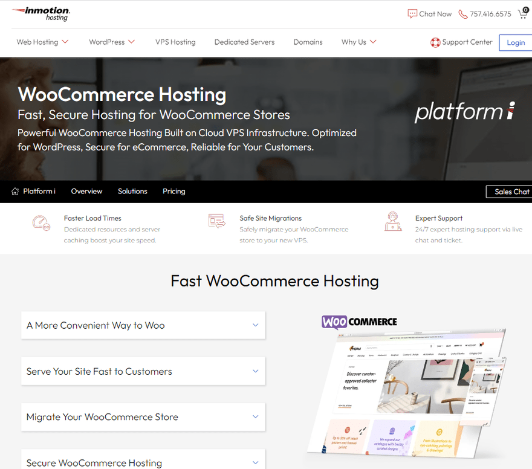This screenshot has width=532, height=469.
Task: Click the Support Center lifebuoy icon
Action: [x=435, y=42]
